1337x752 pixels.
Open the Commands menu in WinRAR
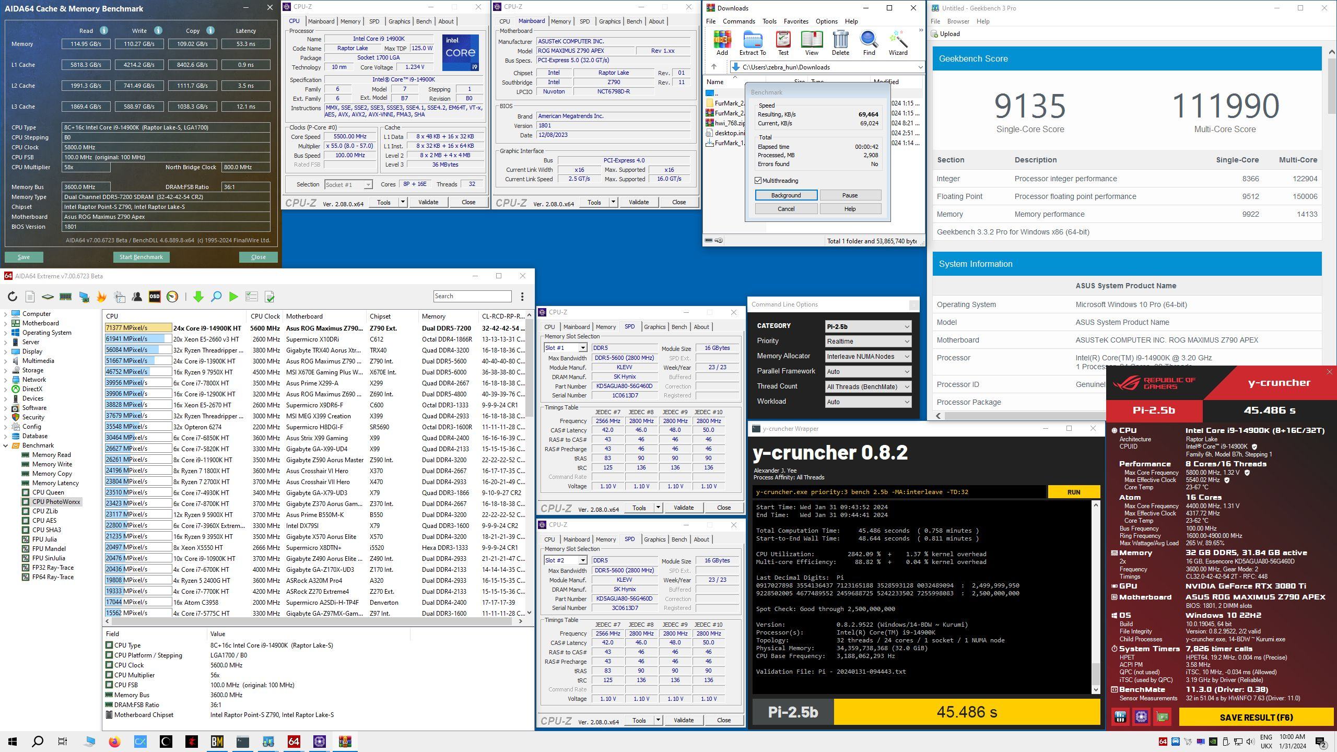738,21
